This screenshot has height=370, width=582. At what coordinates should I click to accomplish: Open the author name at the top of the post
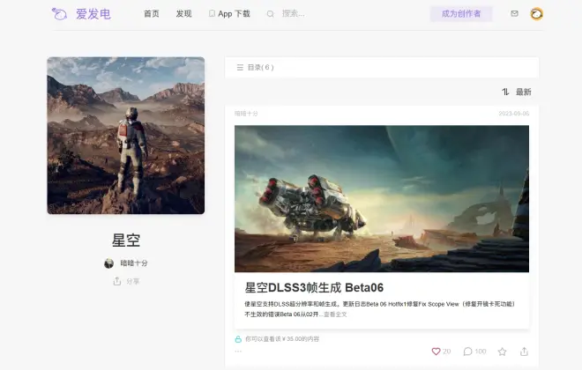246,114
